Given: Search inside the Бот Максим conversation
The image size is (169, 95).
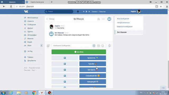Looking at the screenshot, I should 98,19.
